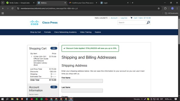Open the green Xbox taskbar icon

(37, 99)
